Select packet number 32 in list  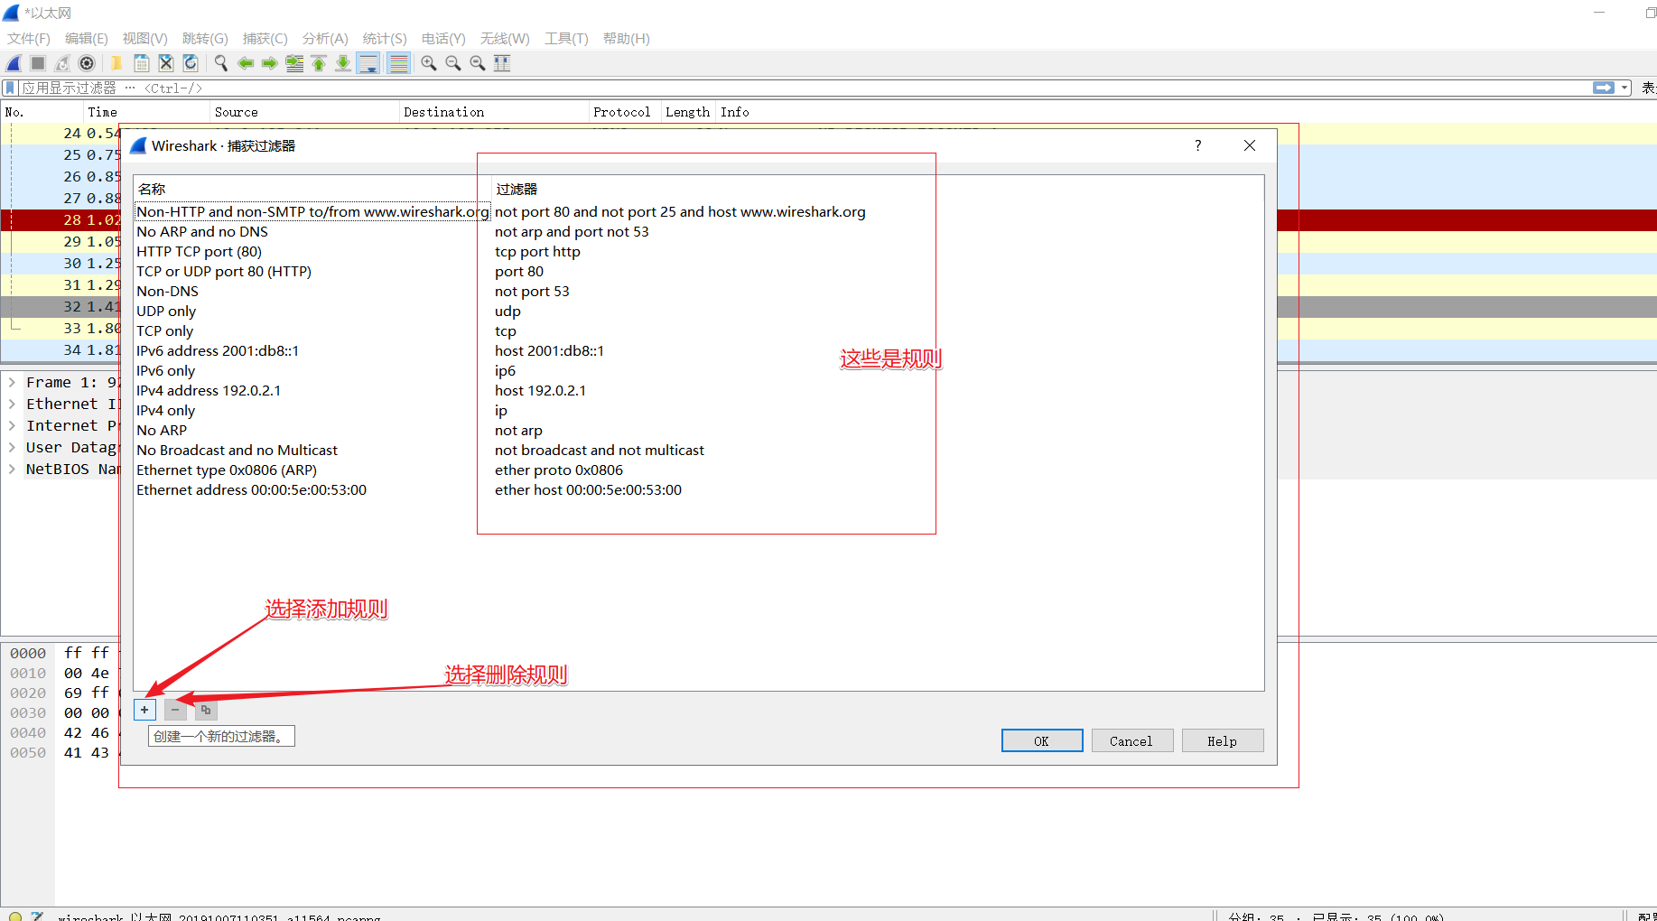(x=60, y=306)
